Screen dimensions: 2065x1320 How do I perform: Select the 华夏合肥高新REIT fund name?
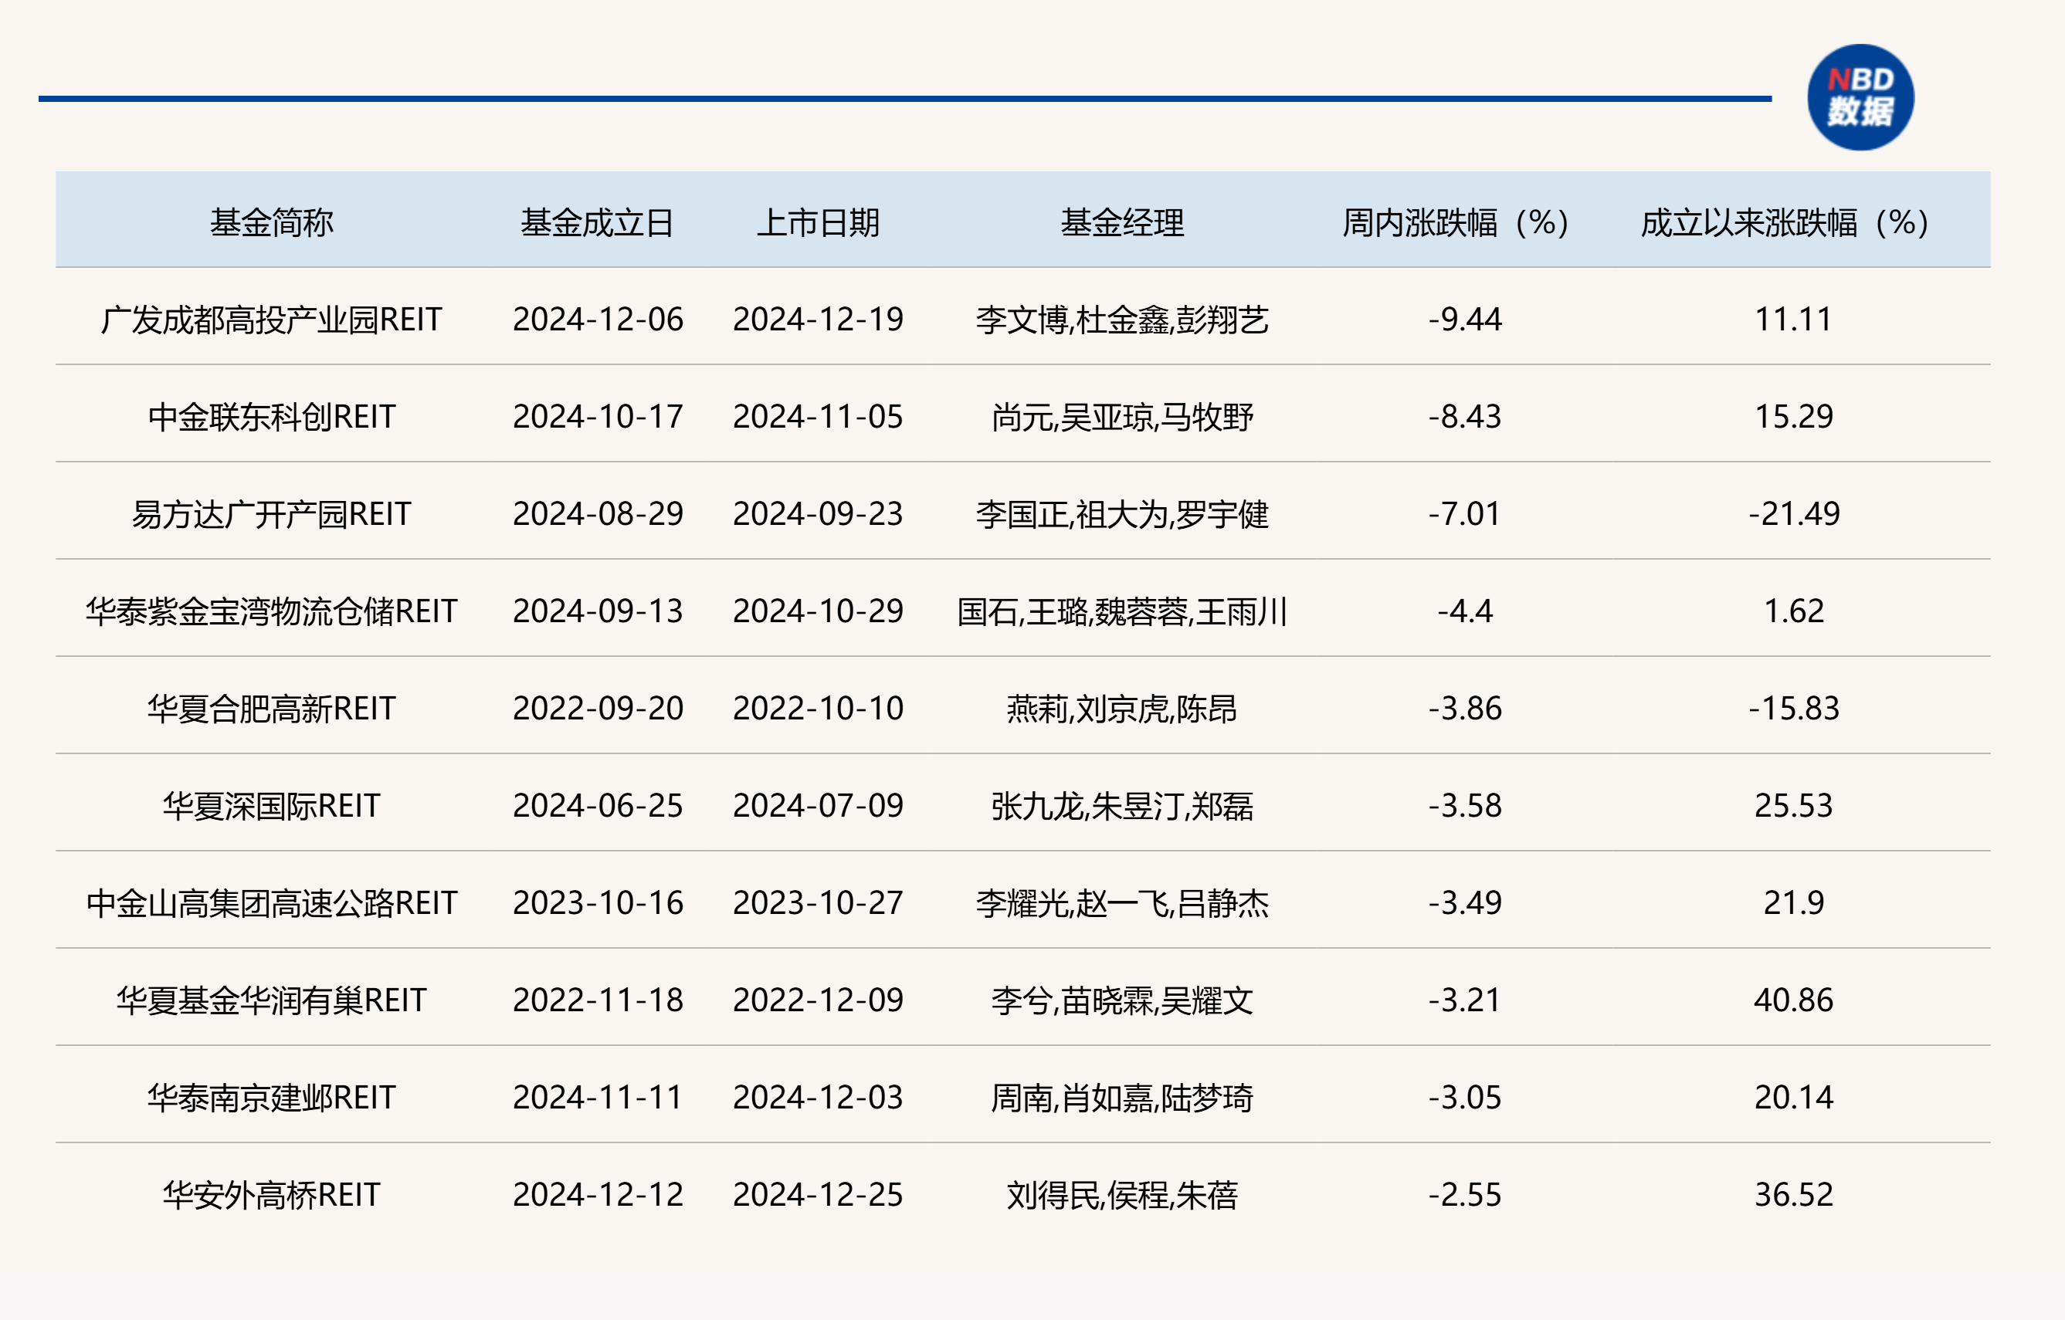pyautogui.click(x=271, y=709)
